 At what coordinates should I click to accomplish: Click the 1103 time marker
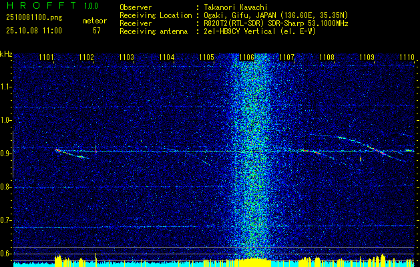126,57
